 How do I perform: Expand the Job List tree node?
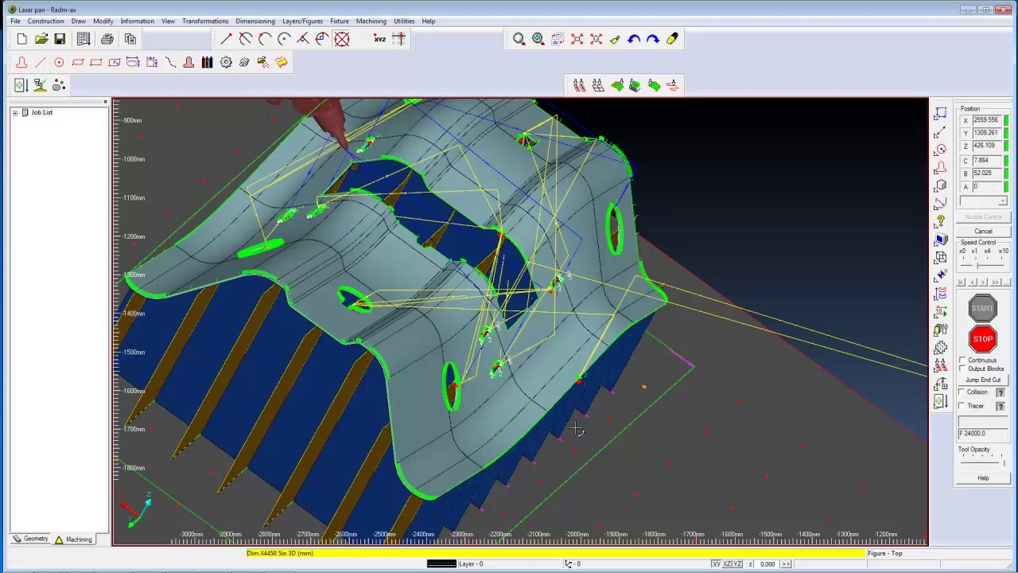pos(15,113)
